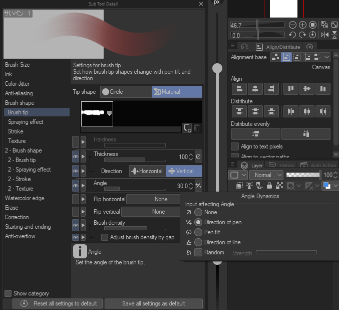Click the align vertical middle icon
The width and height of the screenshot is (339, 310).
(x=307, y=89)
